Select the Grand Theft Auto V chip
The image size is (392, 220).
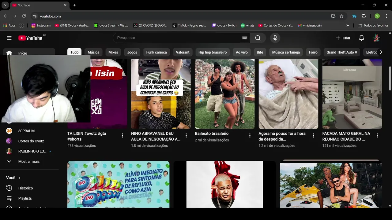342,52
